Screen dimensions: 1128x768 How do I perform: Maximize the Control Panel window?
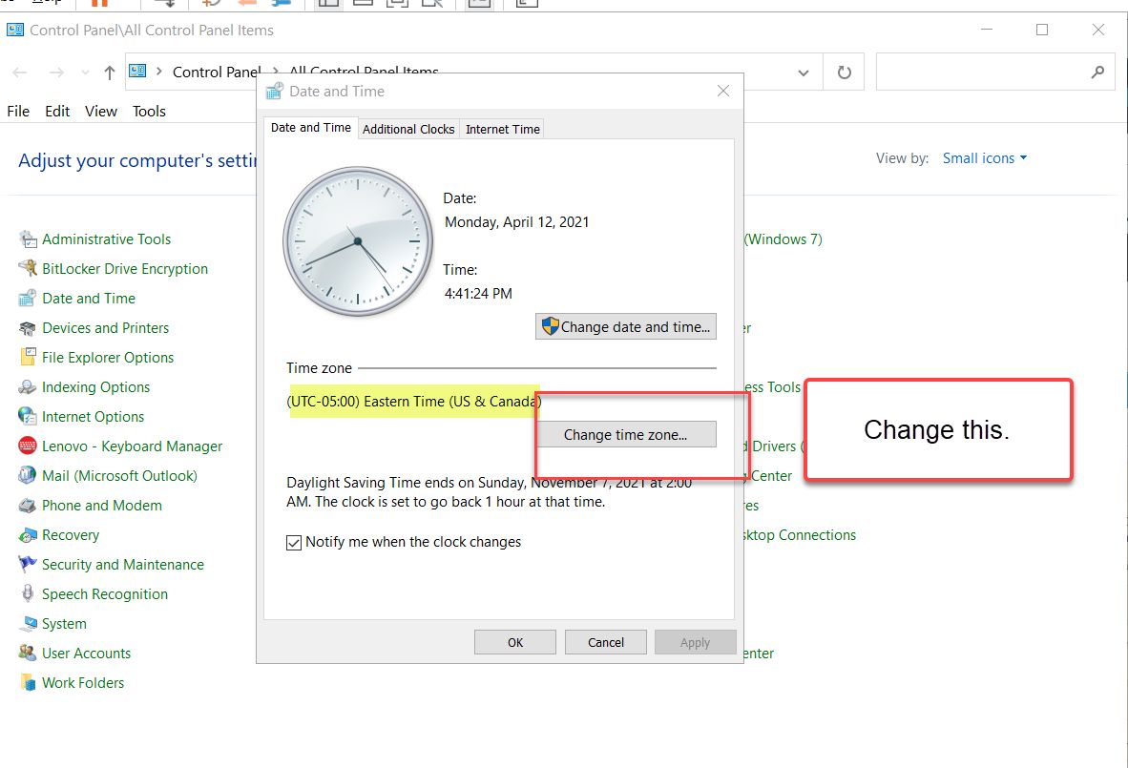(1042, 30)
